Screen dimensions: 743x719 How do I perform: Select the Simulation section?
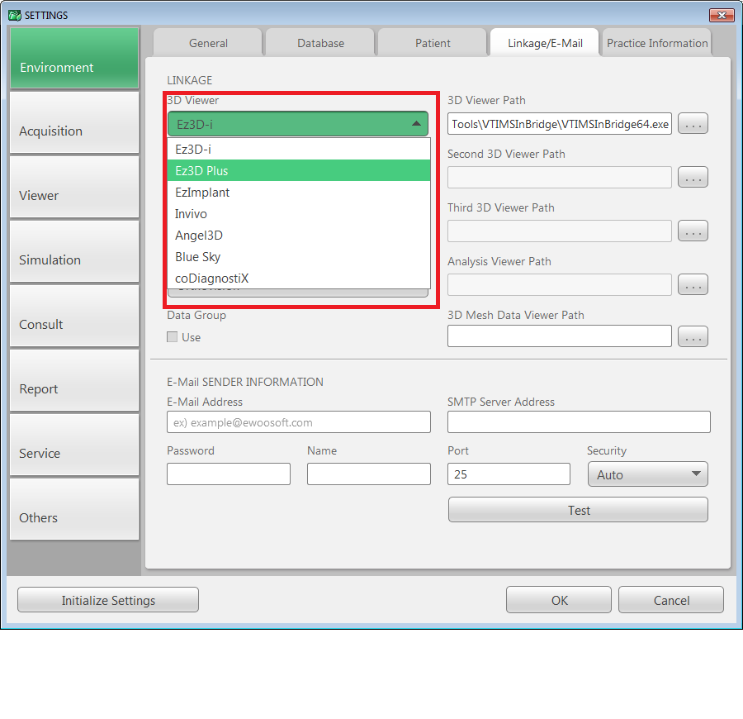point(74,251)
